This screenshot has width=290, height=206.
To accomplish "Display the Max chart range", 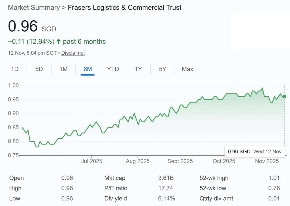I will pos(187,69).
